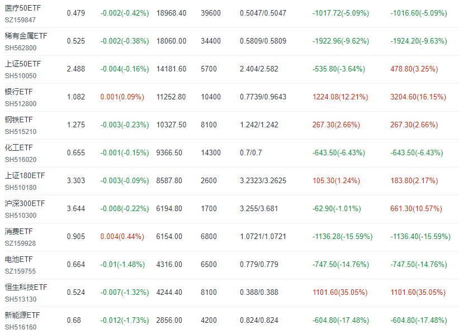Open 钢铁ETF fund name link

pyautogui.click(x=19, y=120)
